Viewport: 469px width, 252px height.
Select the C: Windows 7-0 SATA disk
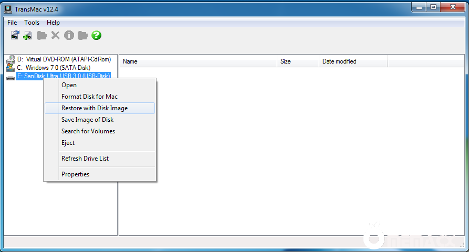point(54,68)
